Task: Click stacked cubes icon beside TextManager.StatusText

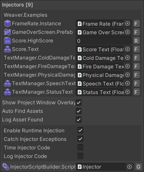Action: point(8,92)
